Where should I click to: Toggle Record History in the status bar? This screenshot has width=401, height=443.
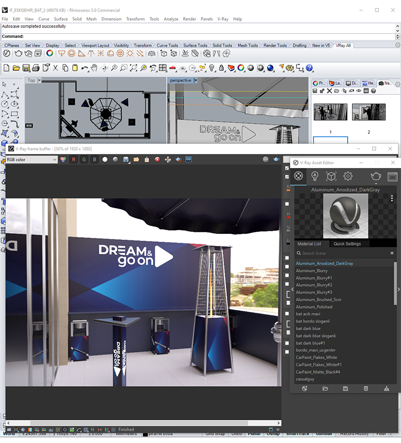[x=354, y=434]
